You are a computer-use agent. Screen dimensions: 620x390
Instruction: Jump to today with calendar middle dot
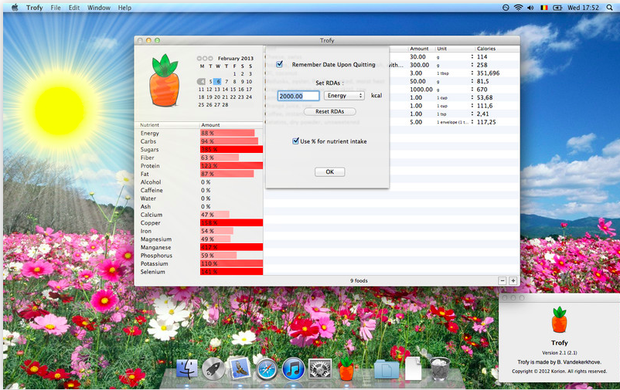[205, 59]
